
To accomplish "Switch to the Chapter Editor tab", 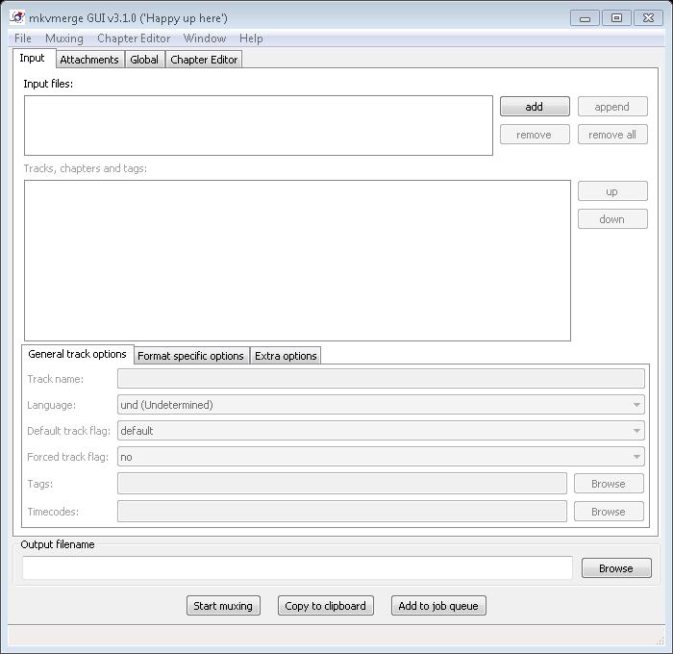I will (x=204, y=60).
